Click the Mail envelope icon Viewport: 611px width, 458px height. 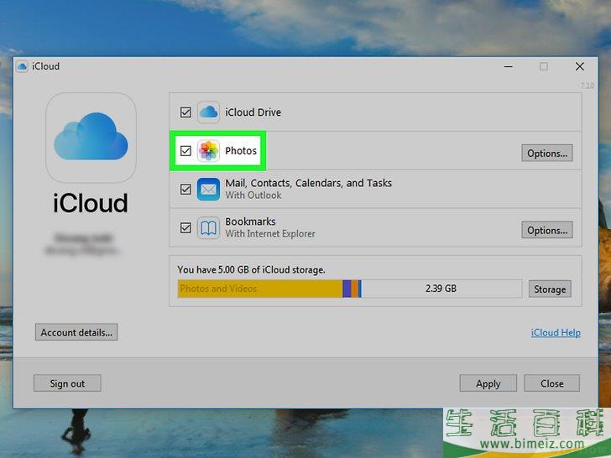point(208,190)
